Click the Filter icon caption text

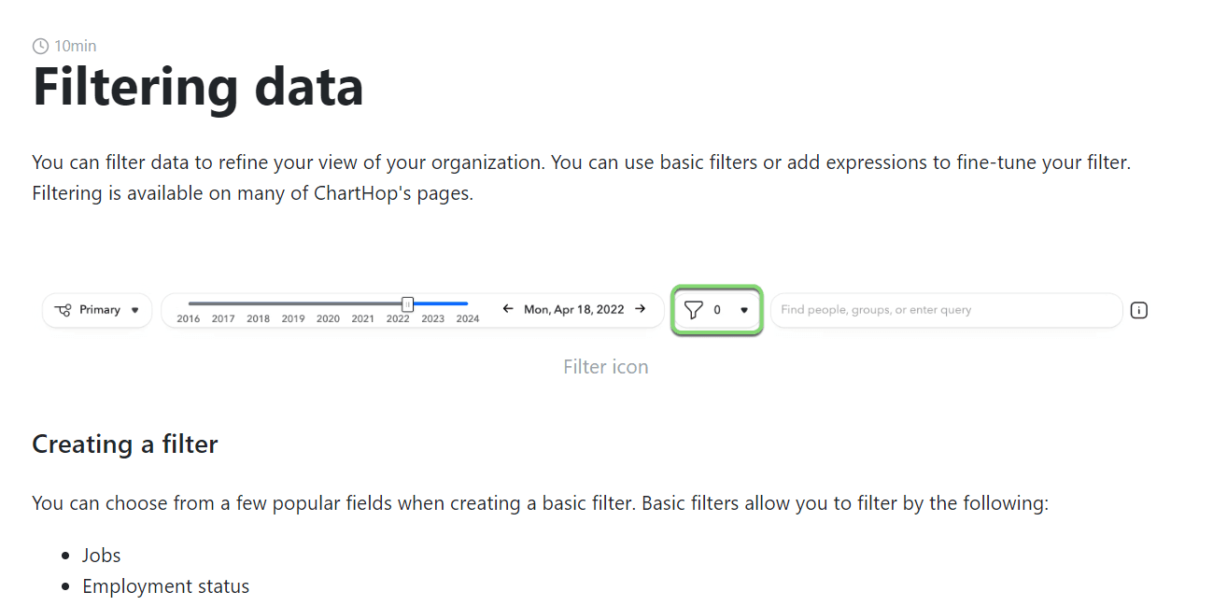pyautogui.click(x=605, y=367)
